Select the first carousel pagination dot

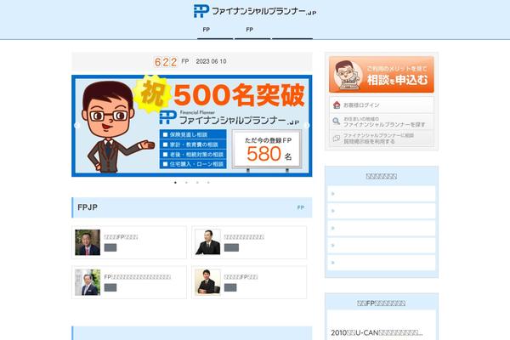(175, 183)
